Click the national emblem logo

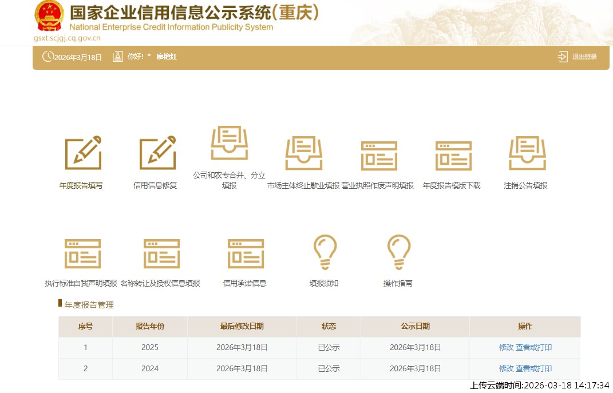pyautogui.click(x=50, y=16)
